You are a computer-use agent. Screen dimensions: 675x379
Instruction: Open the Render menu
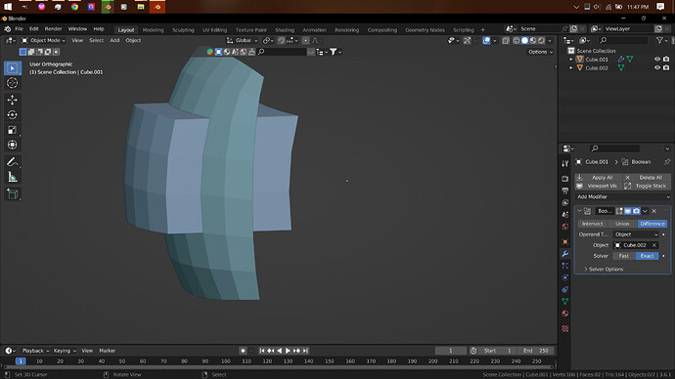pos(54,28)
